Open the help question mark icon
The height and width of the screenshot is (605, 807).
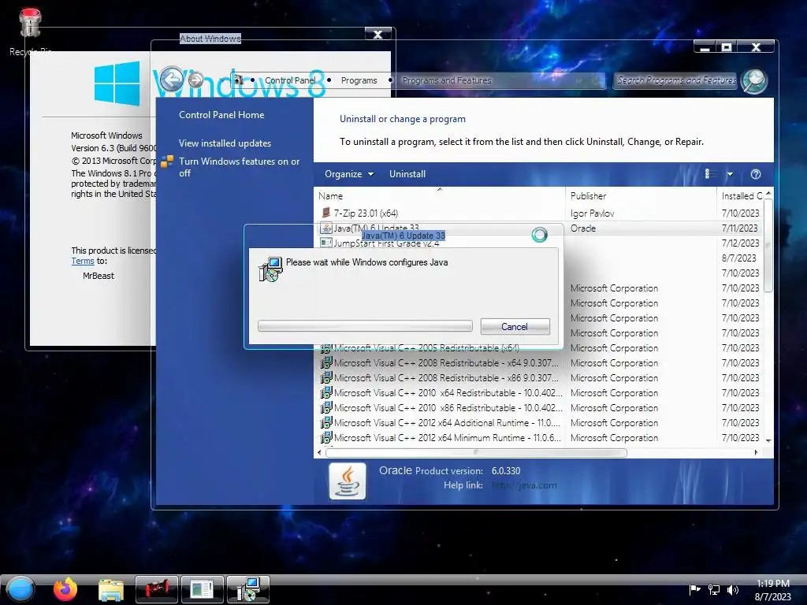pyautogui.click(x=756, y=174)
